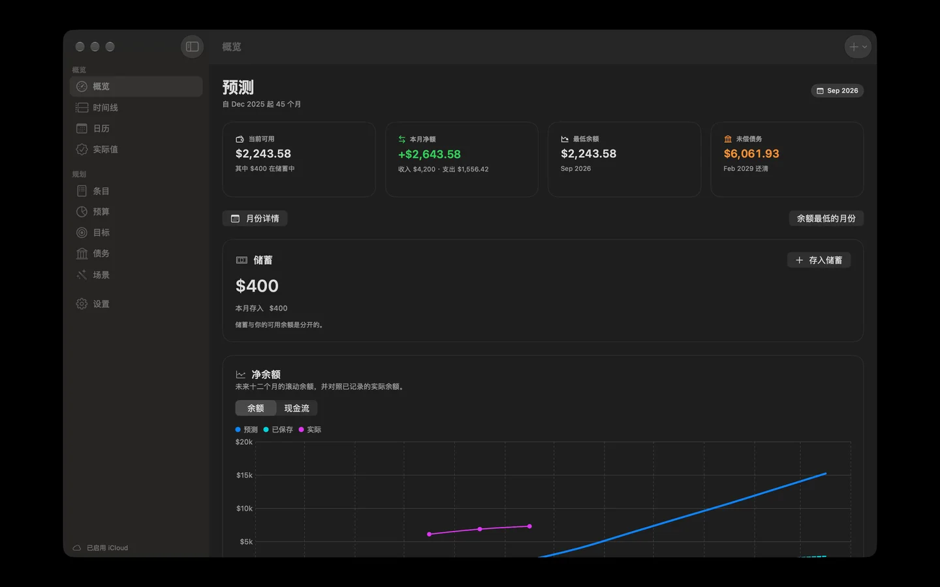Click the 已启用 iCloud status text
This screenshot has height=587, width=940.
[x=107, y=548]
